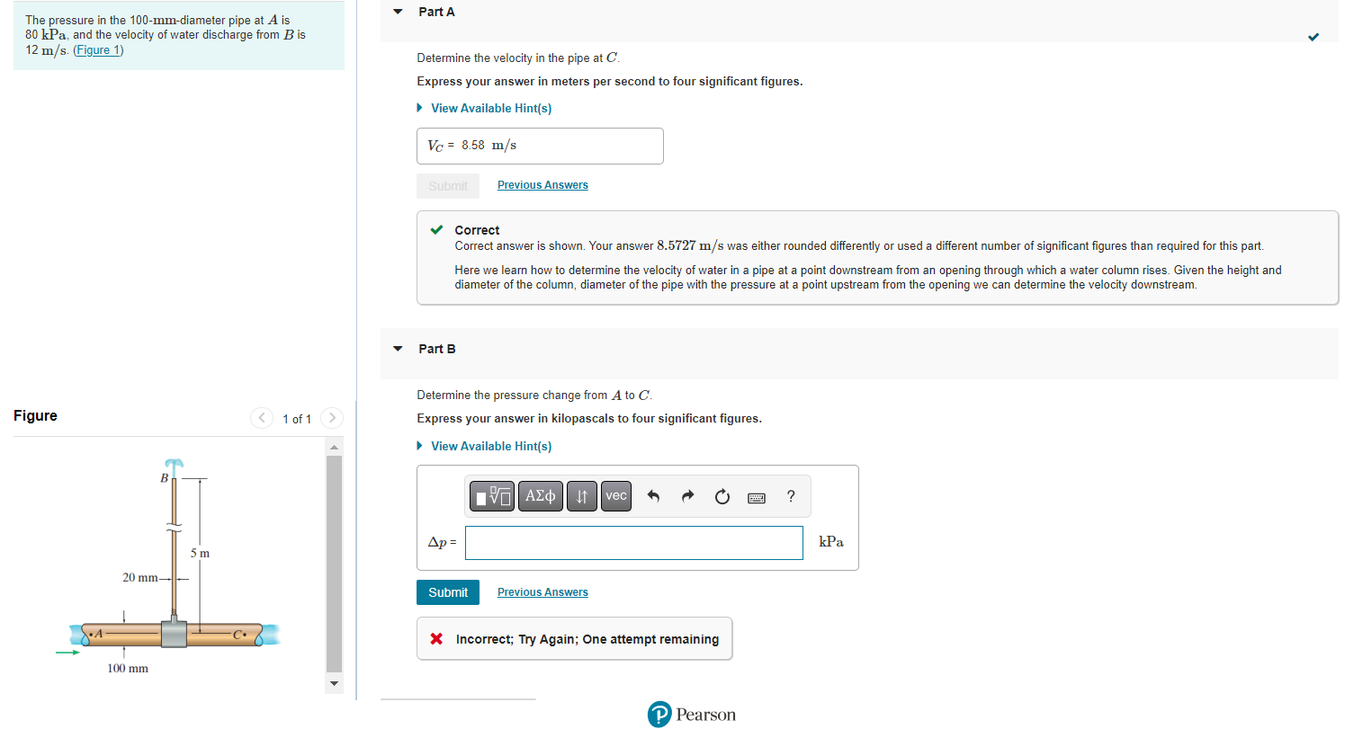Collapse the Part B section
1345x729 pixels.
click(397, 349)
